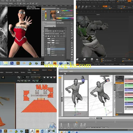The height and width of the screenshot is (133, 133).
Task: Toggle the orange Edit button in ZBrush
Action: click(105, 6)
